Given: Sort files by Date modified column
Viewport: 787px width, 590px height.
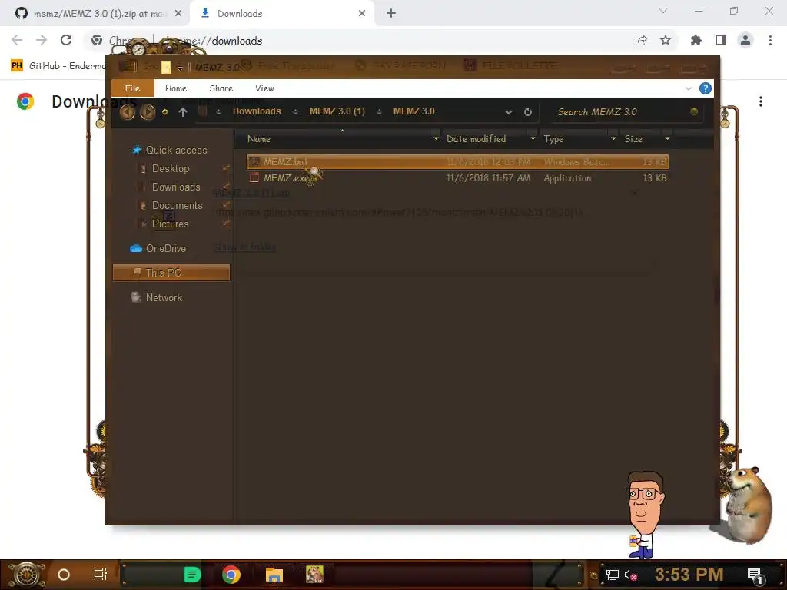Looking at the screenshot, I should (476, 139).
